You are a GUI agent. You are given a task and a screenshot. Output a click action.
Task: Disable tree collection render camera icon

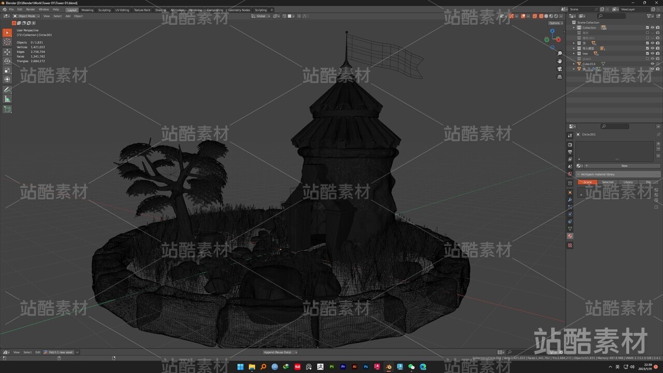pos(657,53)
